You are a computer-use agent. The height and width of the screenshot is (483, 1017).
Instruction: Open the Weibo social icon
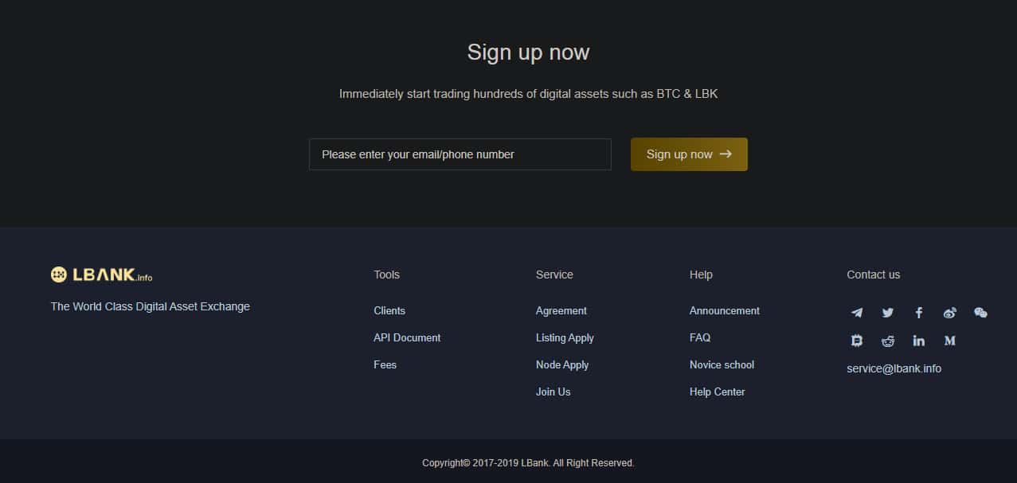click(x=949, y=313)
